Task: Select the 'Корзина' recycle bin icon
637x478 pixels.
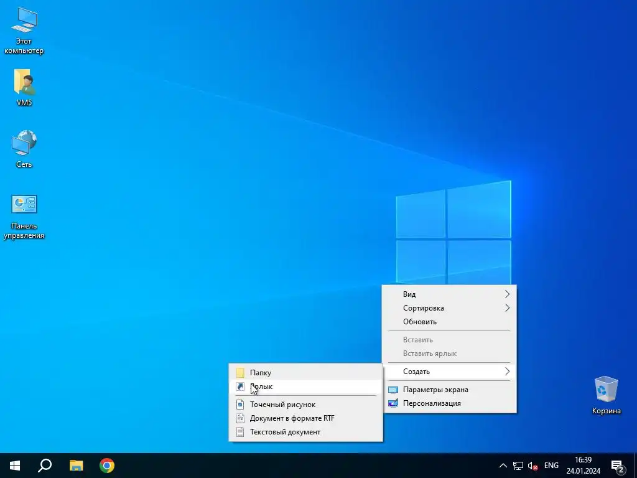Action: pyautogui.click(x=606, y=395)
